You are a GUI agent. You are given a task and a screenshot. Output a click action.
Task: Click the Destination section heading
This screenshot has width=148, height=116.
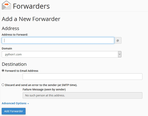pyautogui.click(x=14, y=64)
